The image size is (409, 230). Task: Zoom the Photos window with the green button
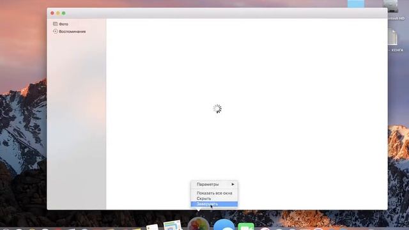click(64, 13)
